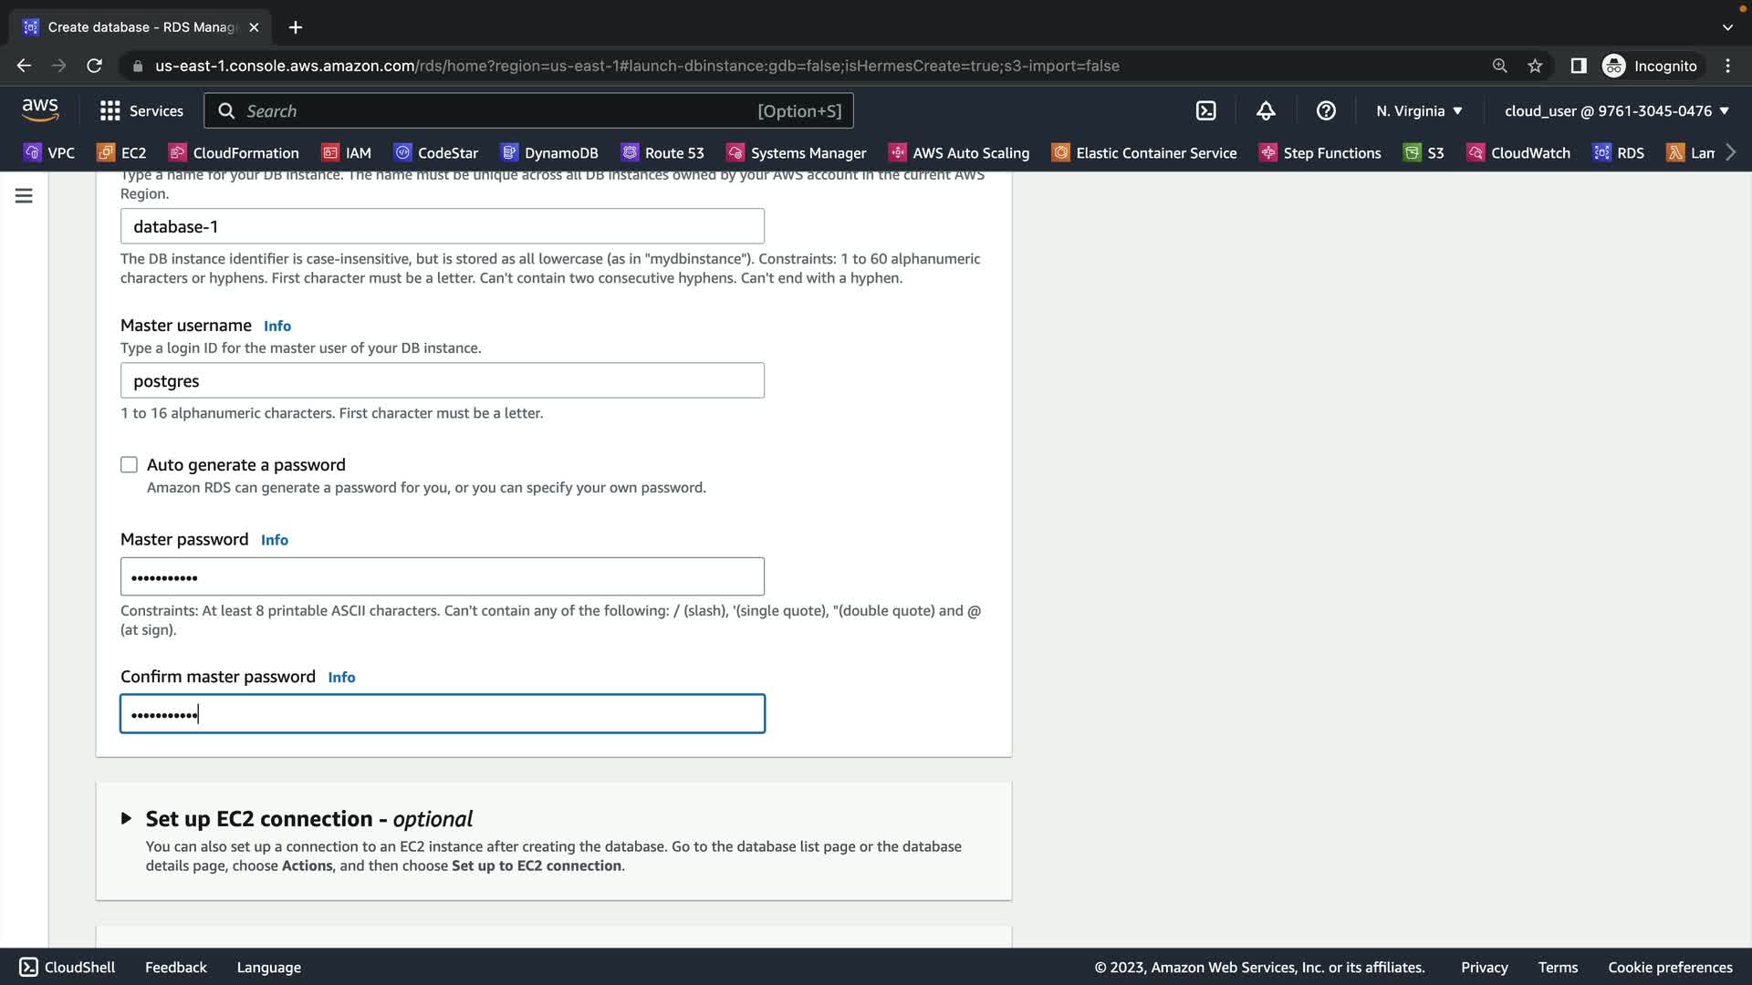Enable Auto generate a password checkbox
1752x985 pixels.
tap(130, 465)
